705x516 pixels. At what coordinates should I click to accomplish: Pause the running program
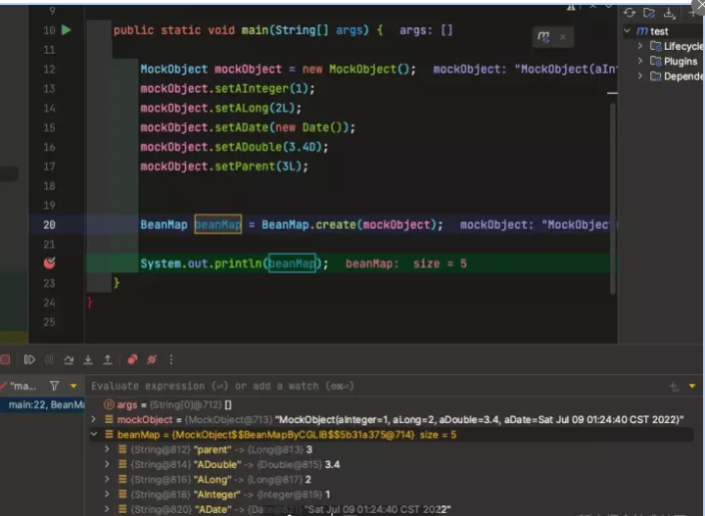click(49, 359)
